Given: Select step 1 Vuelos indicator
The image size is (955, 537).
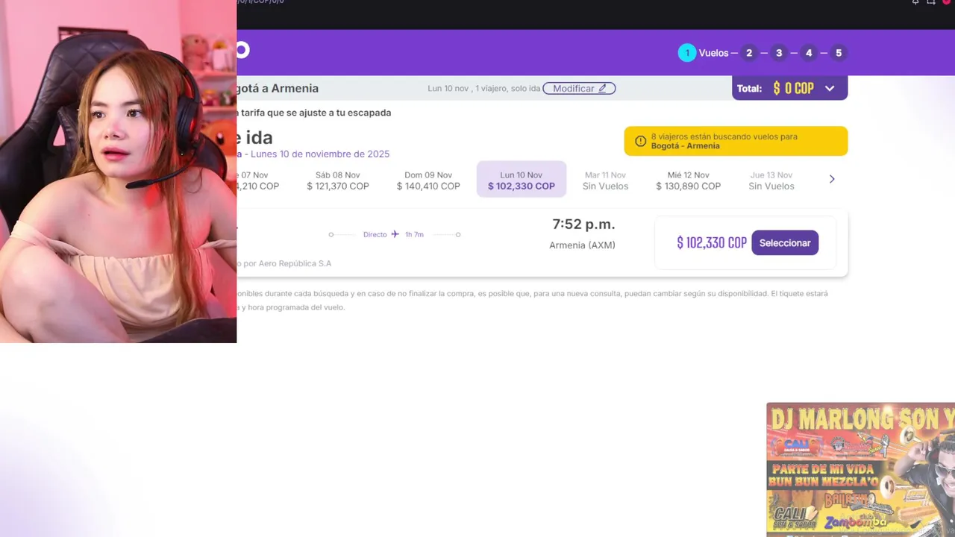Looking at the screenshot, I should pos(703,53).
